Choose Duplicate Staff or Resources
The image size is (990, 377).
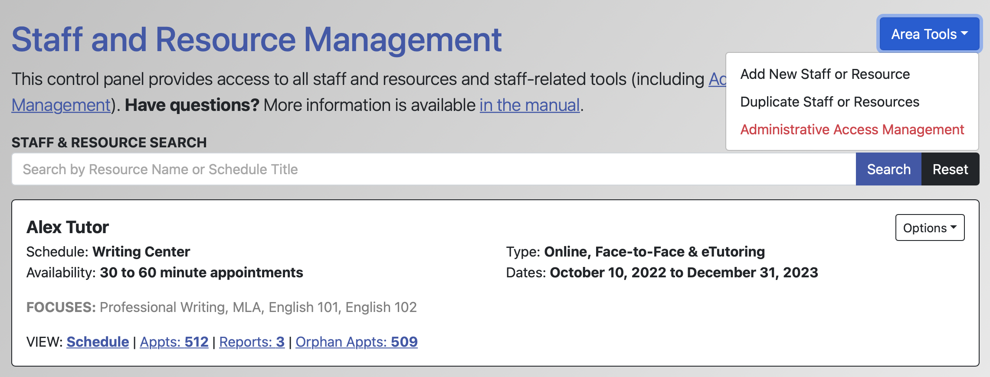[829, 102]
